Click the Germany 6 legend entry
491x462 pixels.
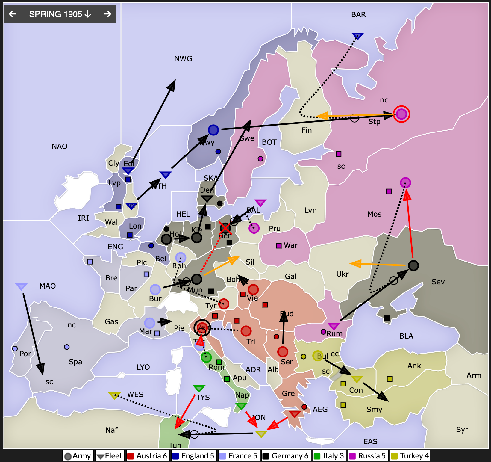(286, 456)
